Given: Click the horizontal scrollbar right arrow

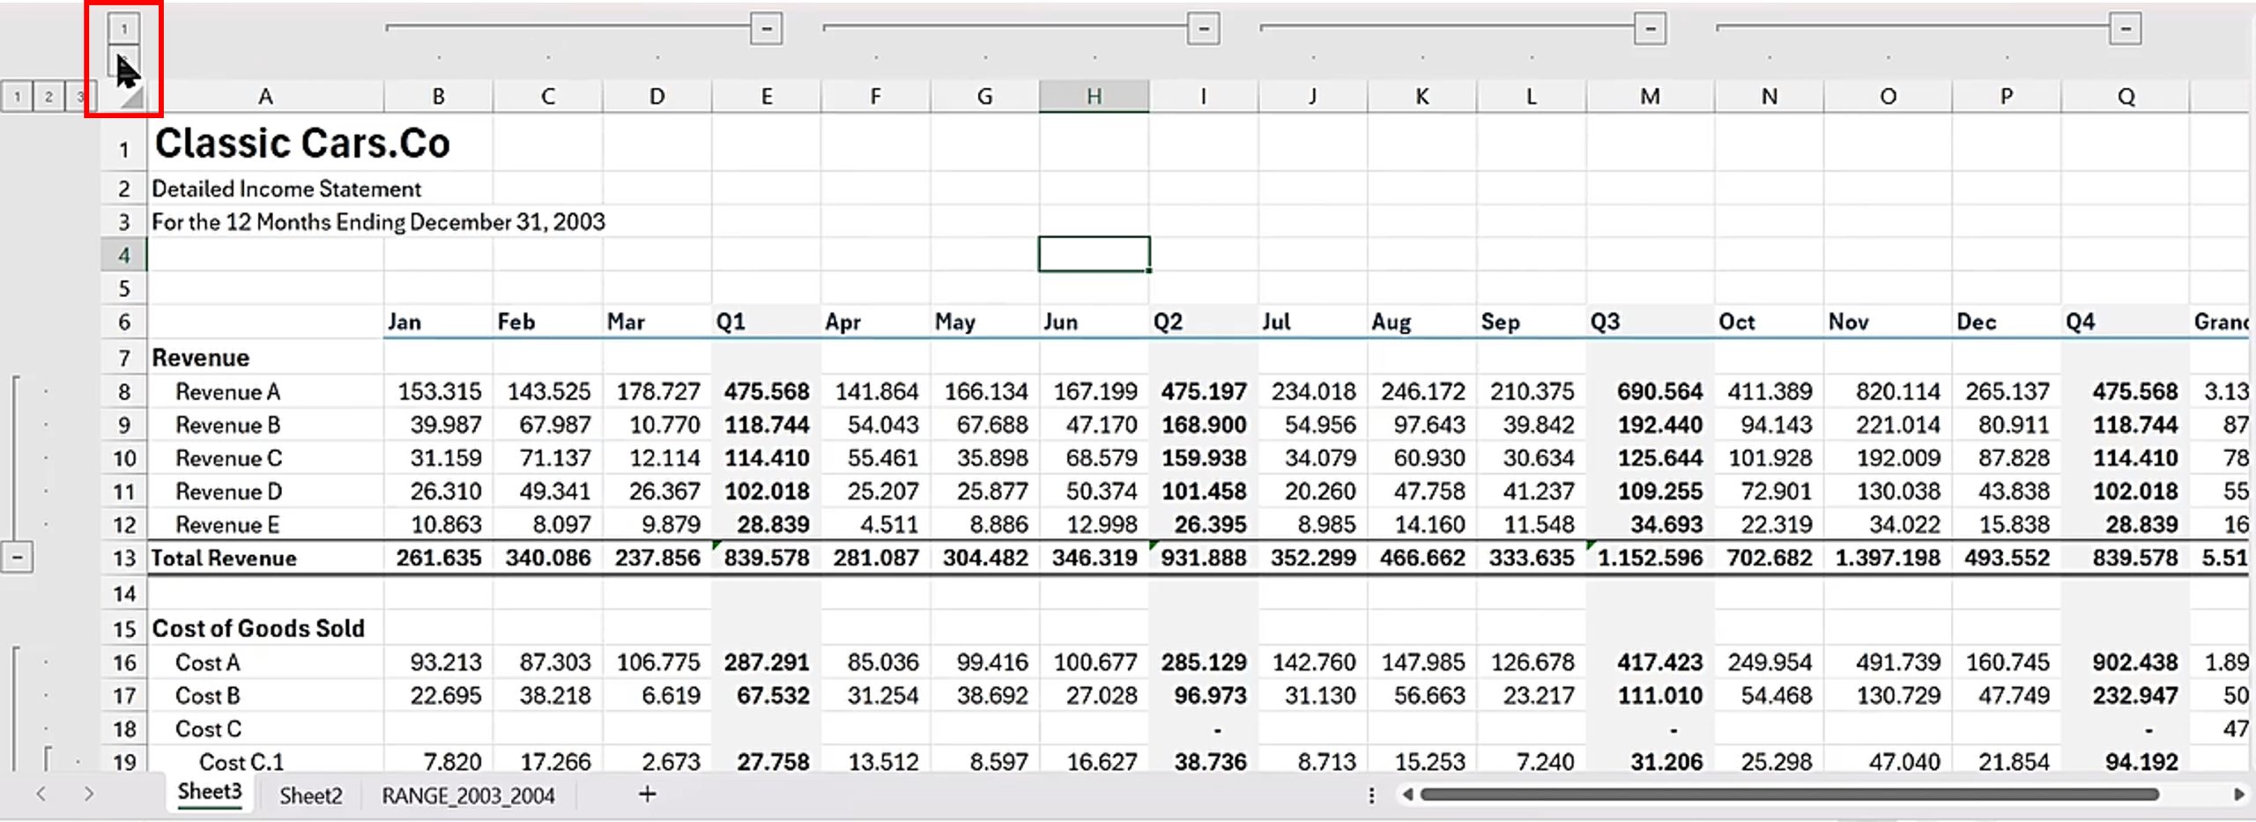Looking at the screenshot, I should [x=2238, y=794].
